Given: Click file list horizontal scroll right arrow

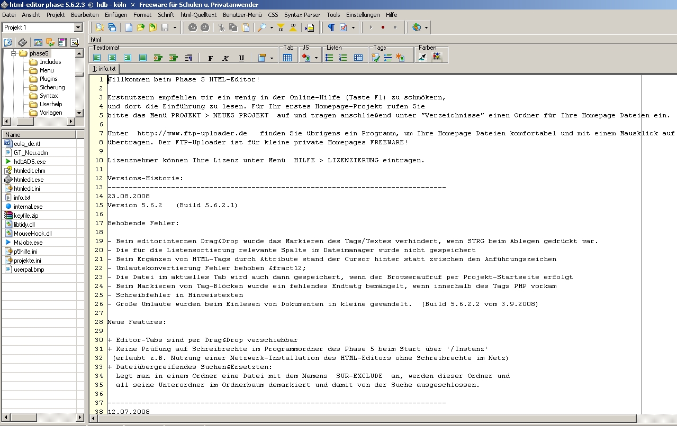Looking at the screenshot, I should (80, 418).
